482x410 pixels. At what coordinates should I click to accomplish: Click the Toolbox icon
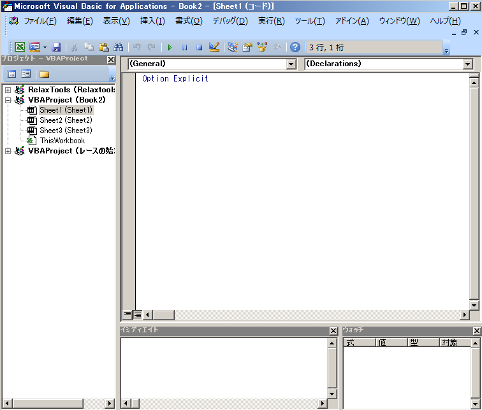point(277,47)
